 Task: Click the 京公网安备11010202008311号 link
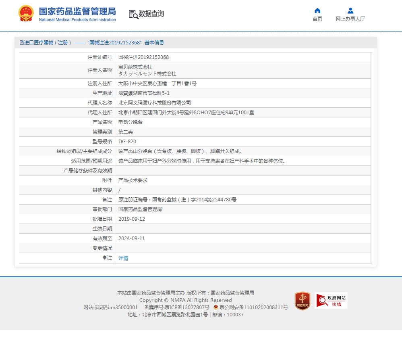pyautogui.click(x=253, y=307)
